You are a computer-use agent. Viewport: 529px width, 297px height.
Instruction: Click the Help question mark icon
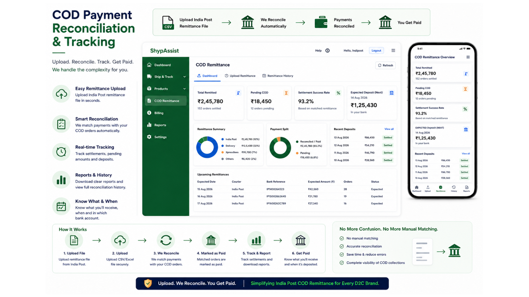[x=327, y=50]
